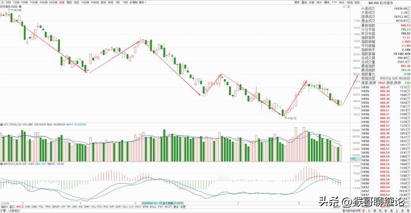Click 成份股 constituent stocks link
Image resolution: width=411 pixels, height=213 pixels.
coord(403,78)
